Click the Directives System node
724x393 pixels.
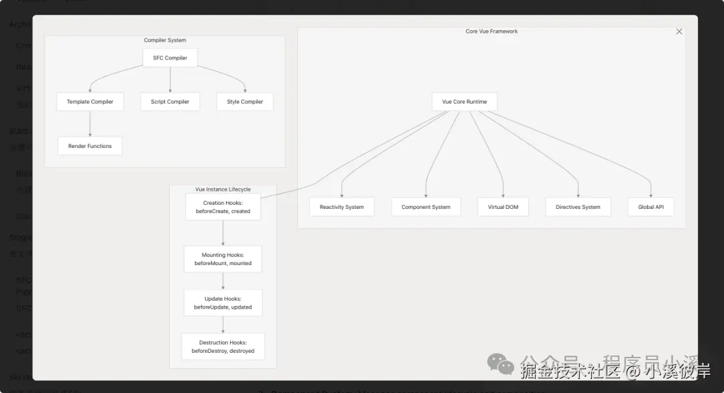(x=578, y=207)
